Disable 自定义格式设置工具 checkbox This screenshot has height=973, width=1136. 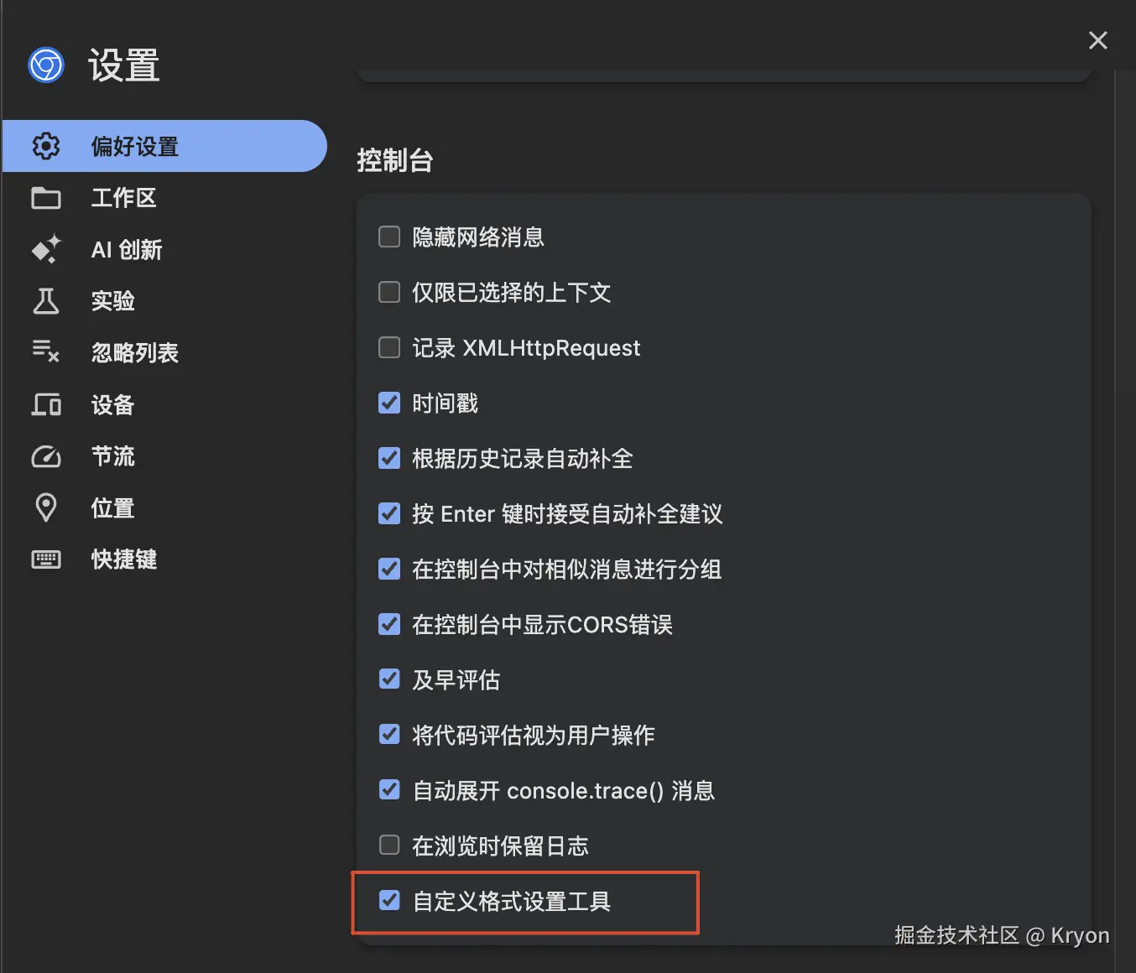[389, 901]
